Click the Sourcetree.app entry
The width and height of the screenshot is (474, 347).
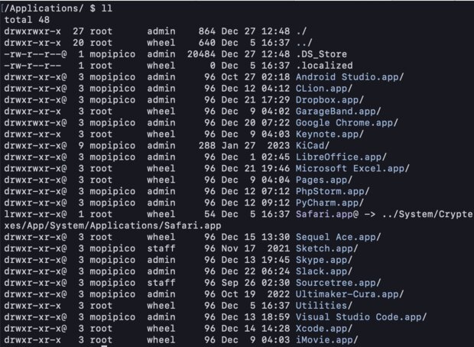pos(338,284)
